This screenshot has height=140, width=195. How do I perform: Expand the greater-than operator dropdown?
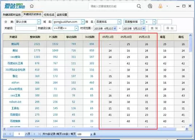[x=154, y=22]
